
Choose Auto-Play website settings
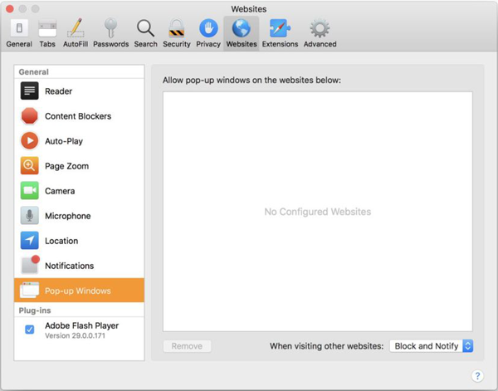(x=63, y=141)
